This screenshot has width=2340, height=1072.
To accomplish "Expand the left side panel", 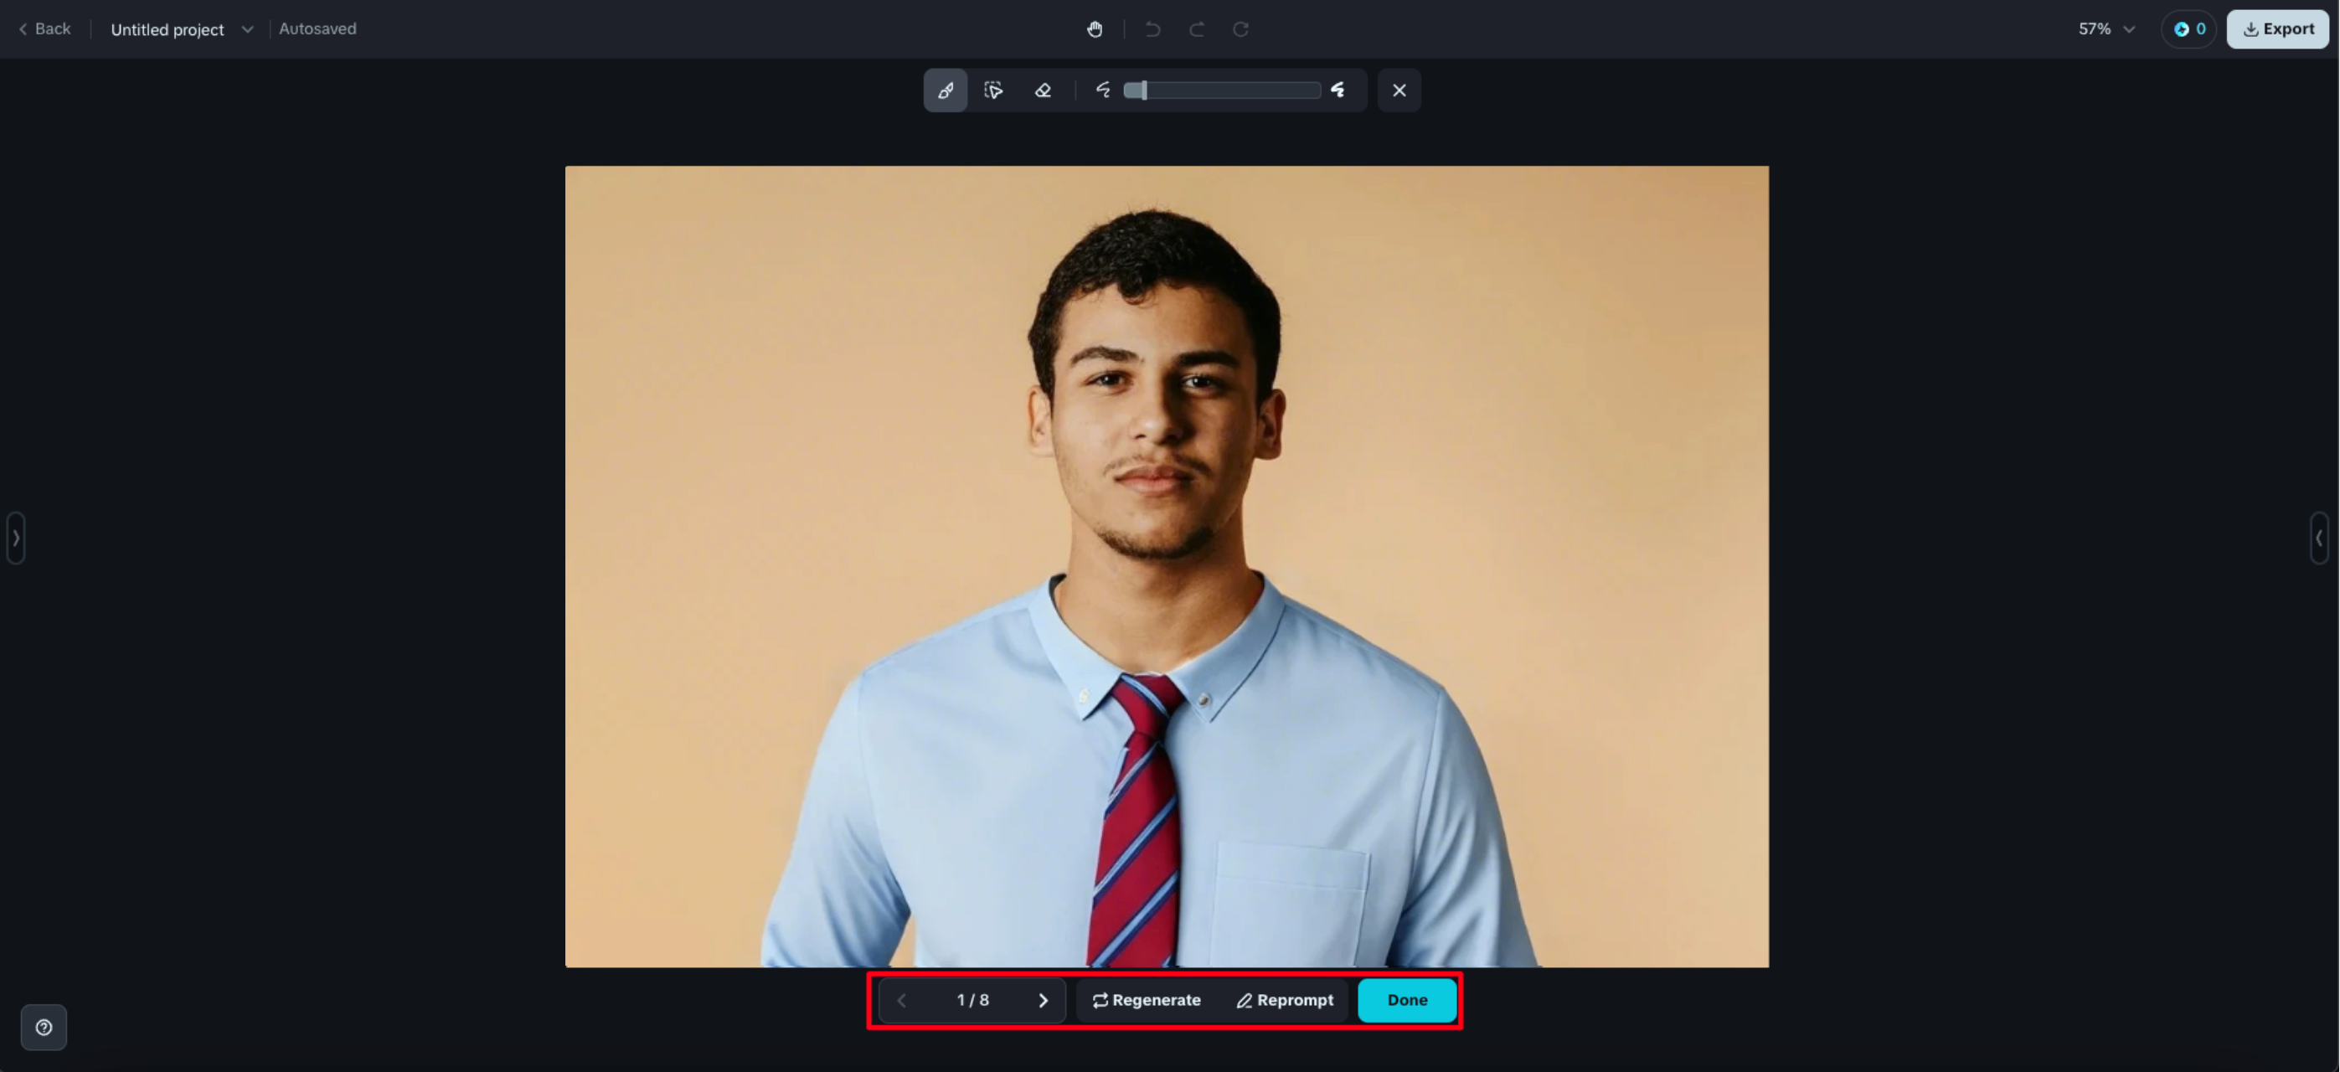I will pyautogui.click(x=15, y=538).
